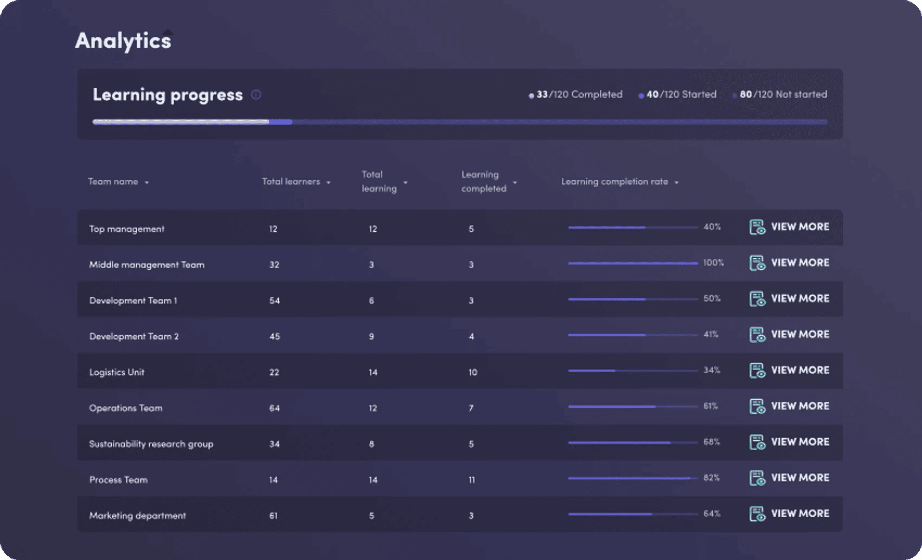The image size is (922, 560).
Task: Click the view icon in Operations Team row
Action: 757,406
